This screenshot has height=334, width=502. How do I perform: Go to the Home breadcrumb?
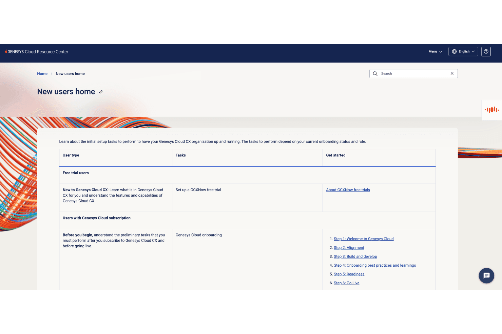pos(42,74)
